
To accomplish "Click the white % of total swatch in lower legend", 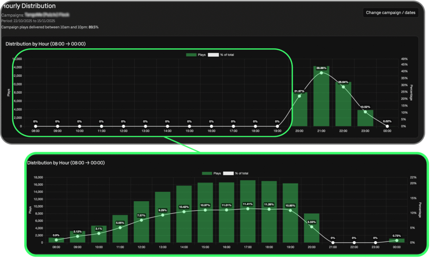I will point(228,173).
